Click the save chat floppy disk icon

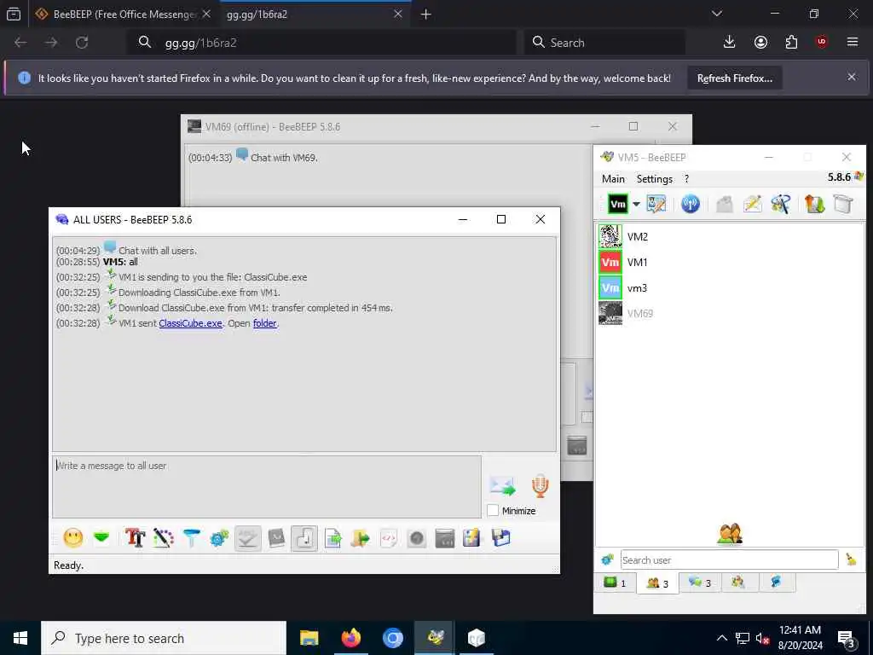pyautogui.click(x=500, y=538)
